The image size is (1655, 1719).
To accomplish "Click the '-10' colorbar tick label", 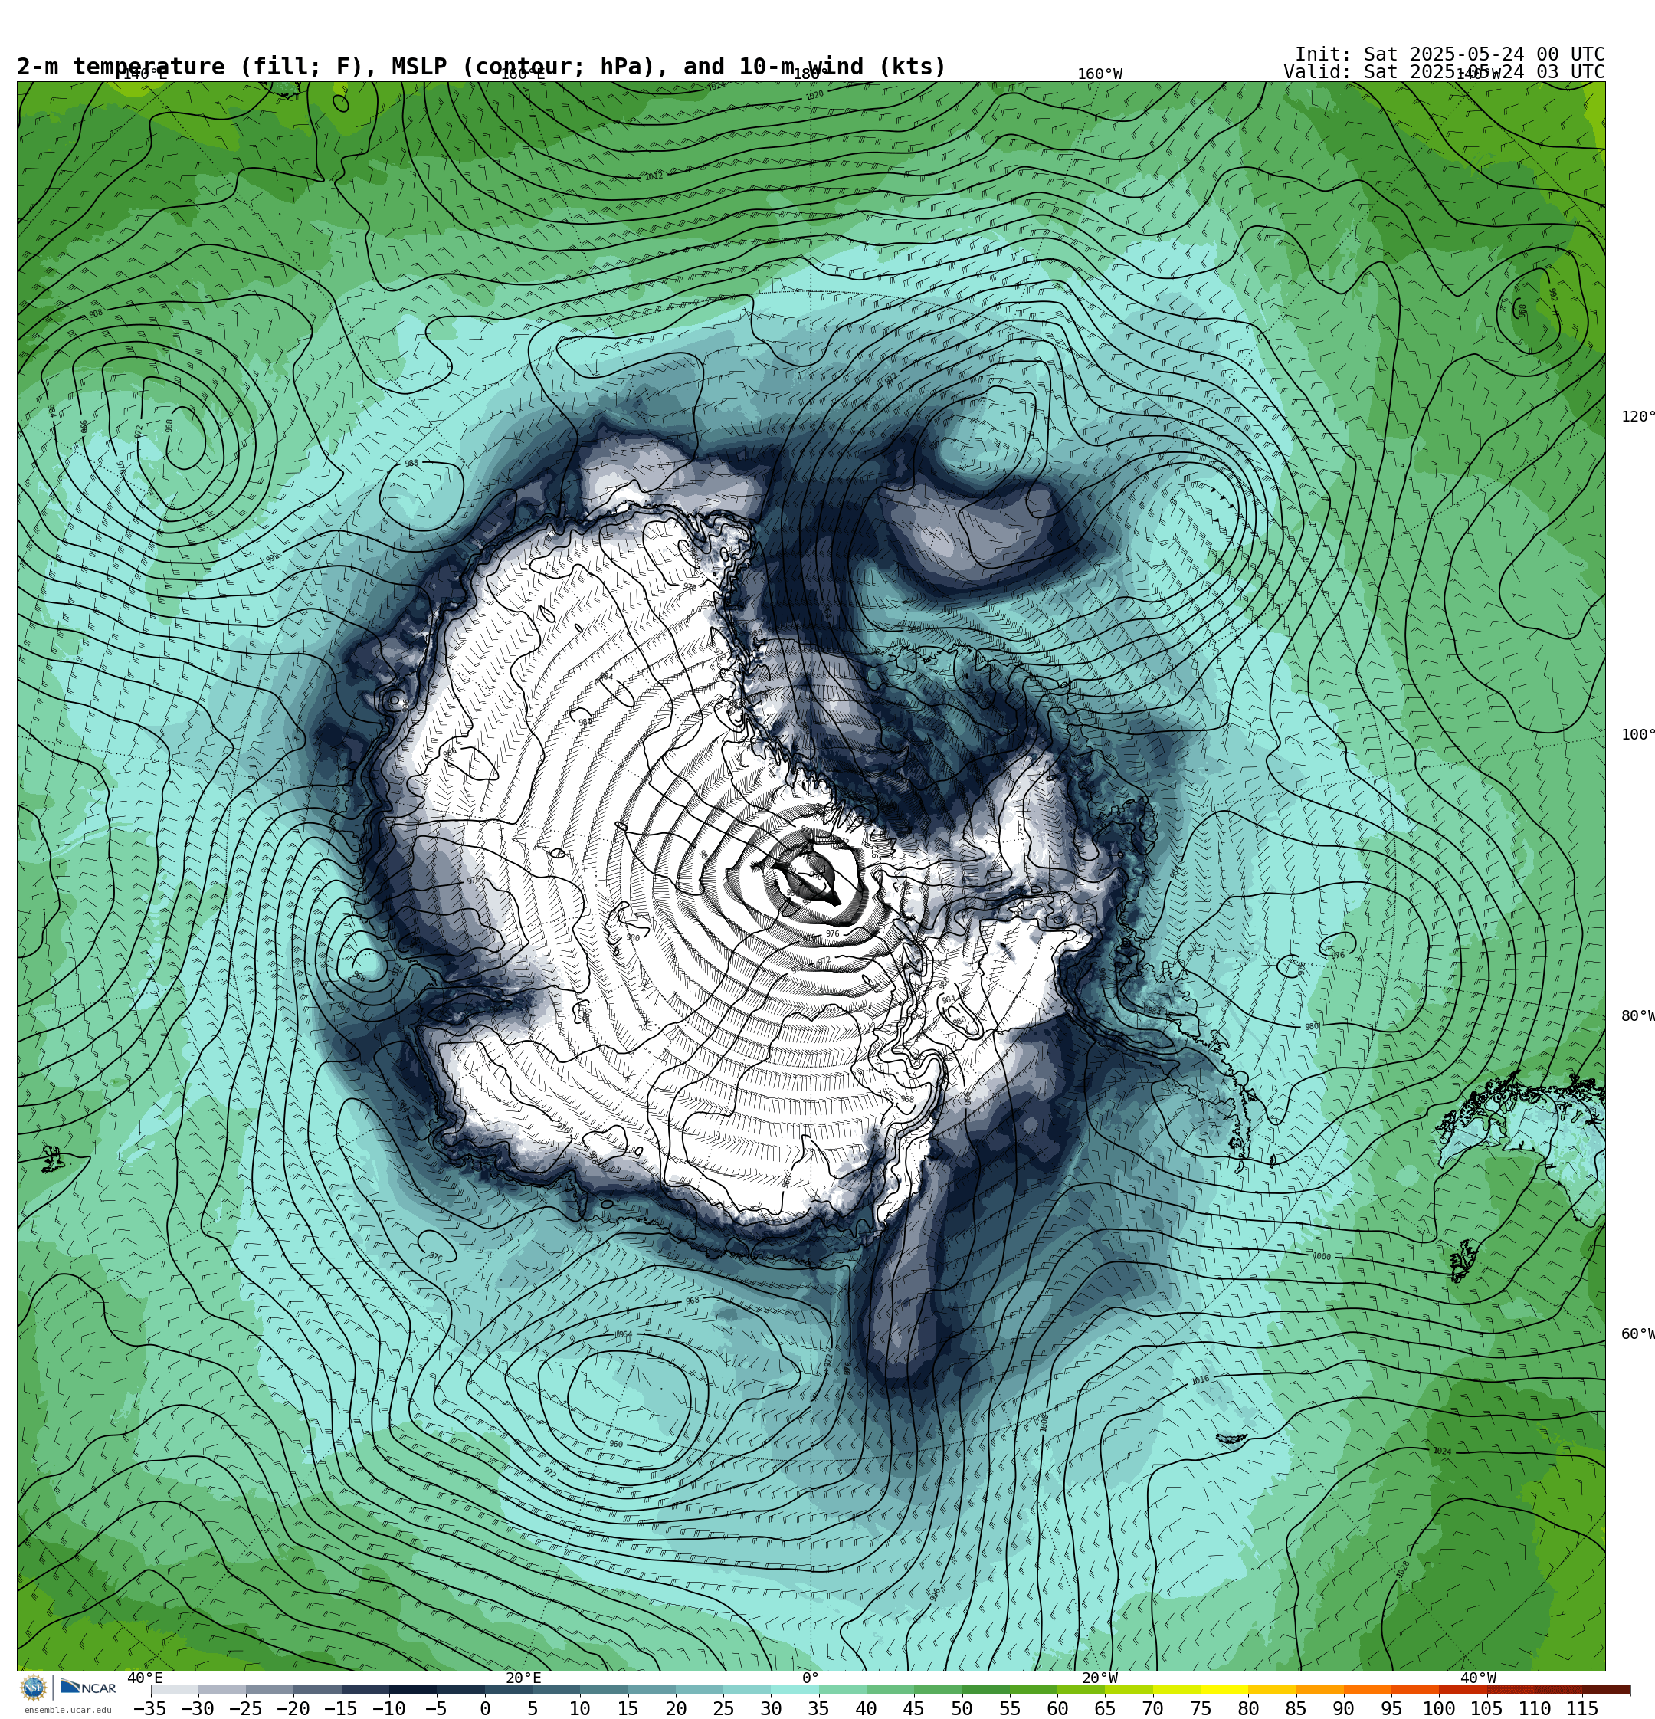I will click(388, 1708).
